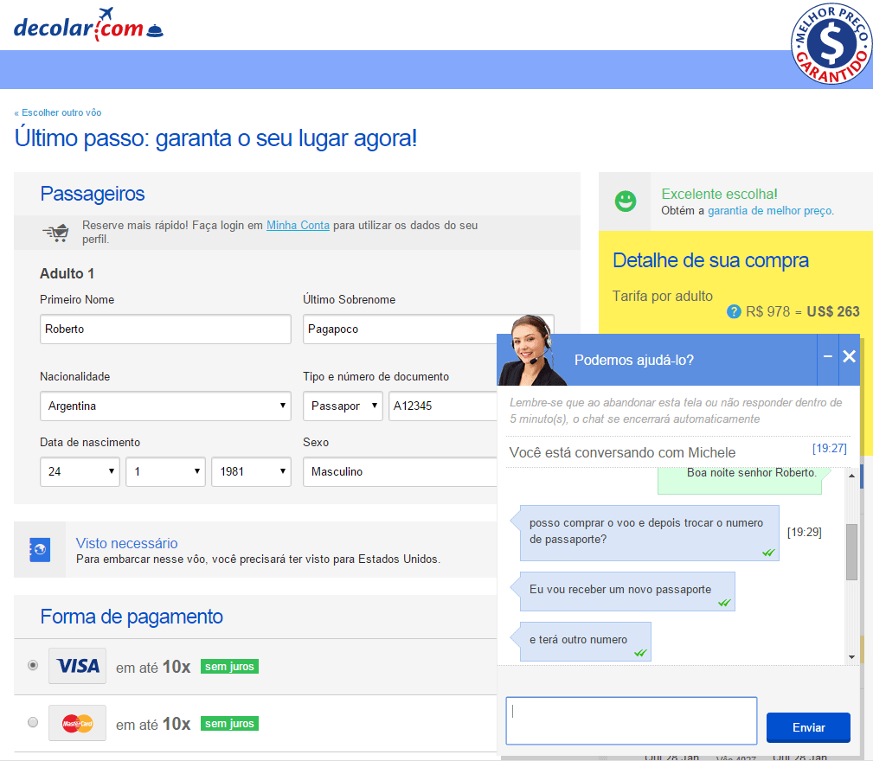Select VISA payment radio button
The image size is (873, 761).
(33, 665)
